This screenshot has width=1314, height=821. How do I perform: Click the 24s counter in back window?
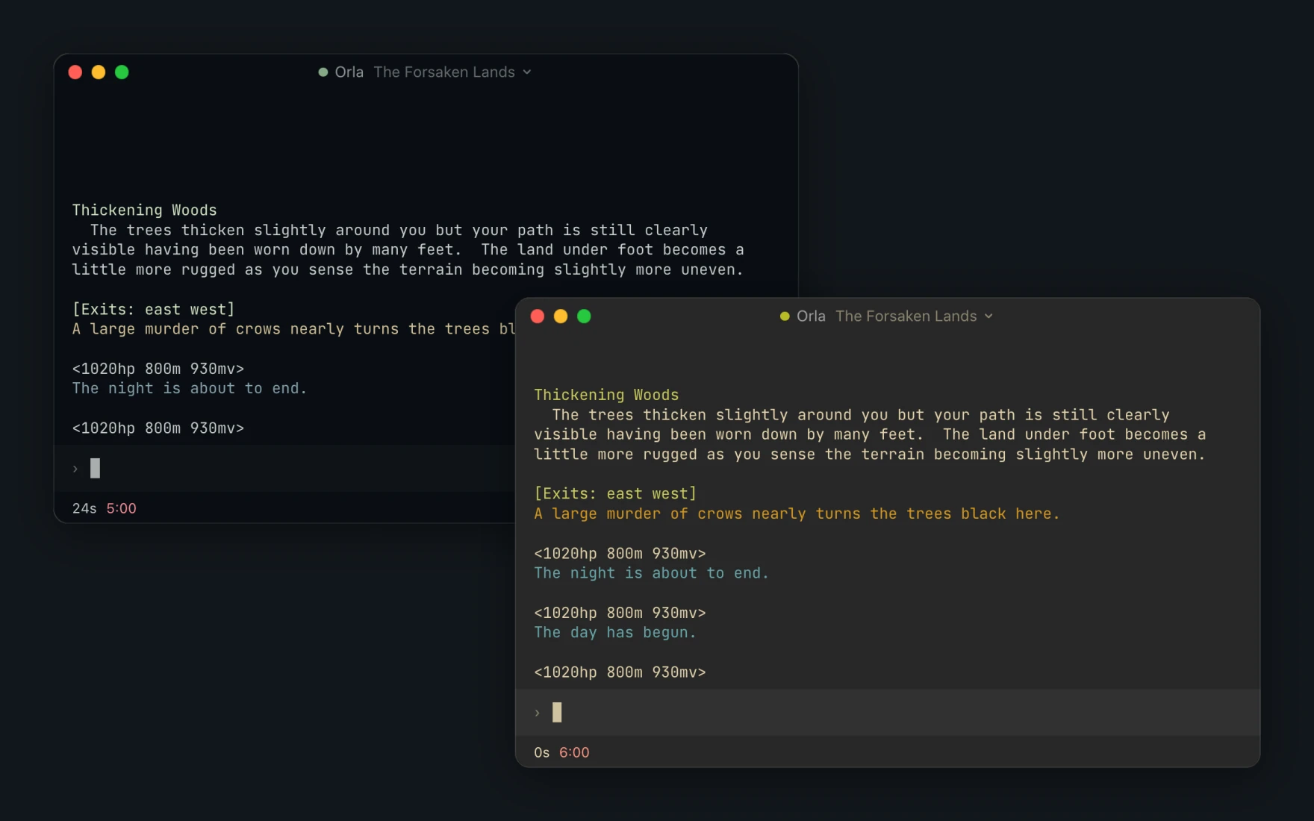[x=84, y=508]
